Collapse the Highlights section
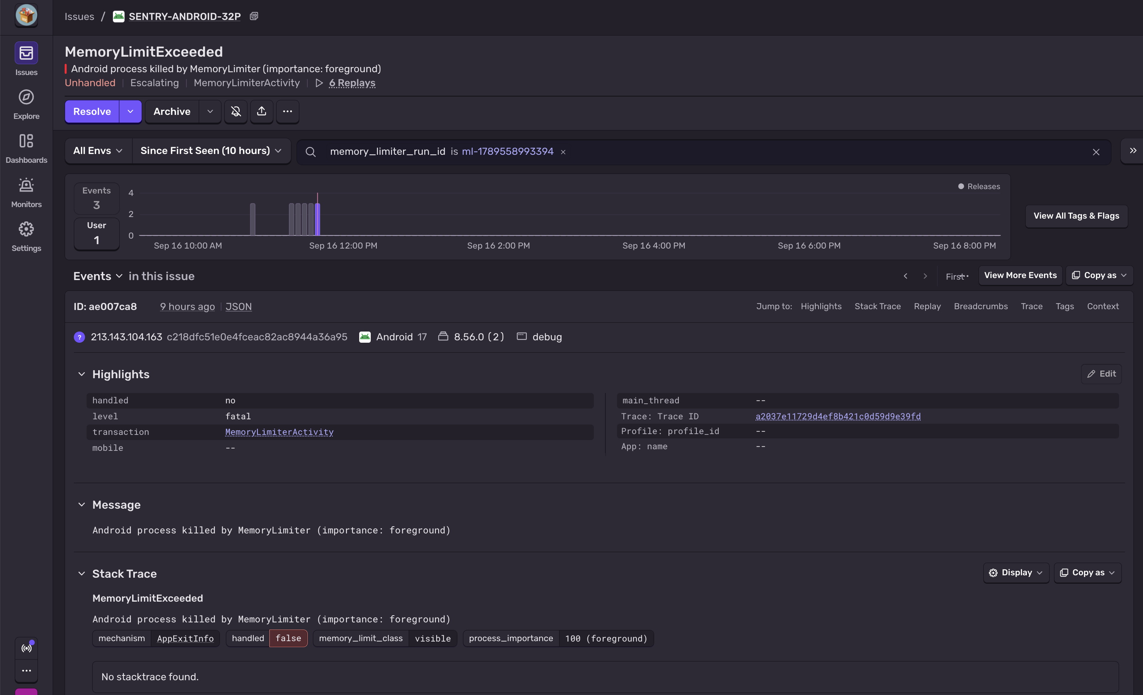Screen dimensions: 1143x695 coord(82,374)
